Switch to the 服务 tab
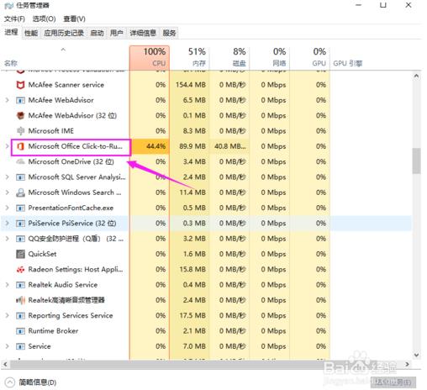The height and width of the screenshot is (390, 427). (x=169, y=33)
